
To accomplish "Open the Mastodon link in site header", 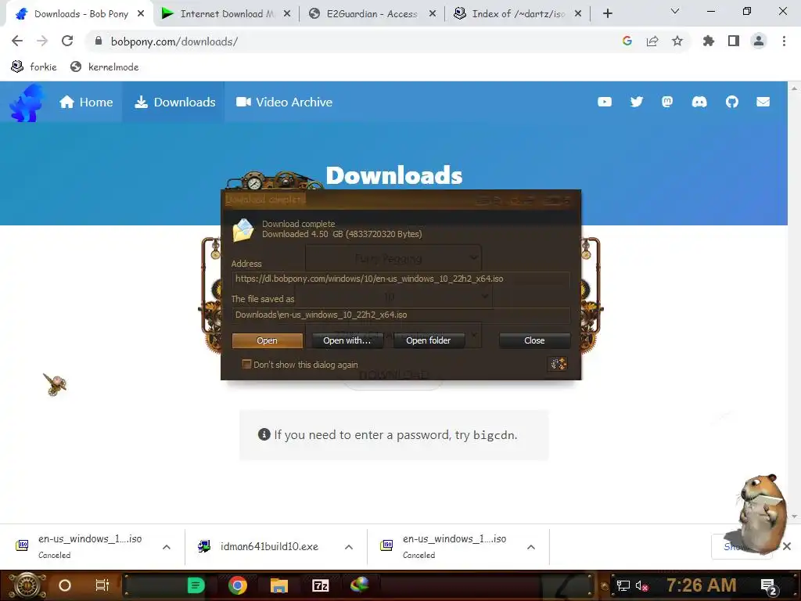I will [x=667, y=103].
